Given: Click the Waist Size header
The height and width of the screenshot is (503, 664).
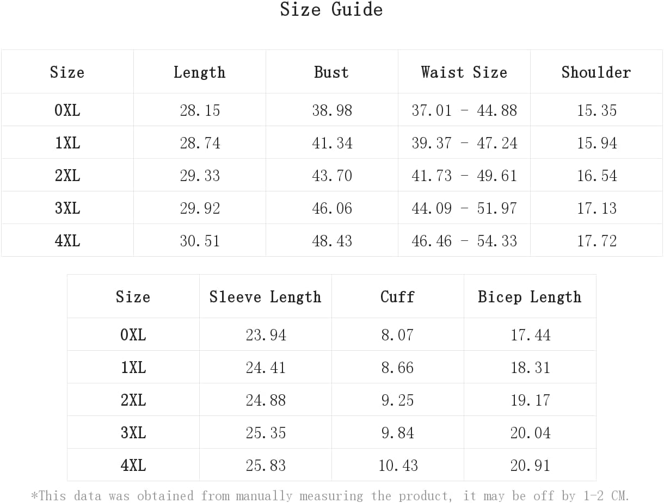Looking at the screenshot, I should point(464,72).
